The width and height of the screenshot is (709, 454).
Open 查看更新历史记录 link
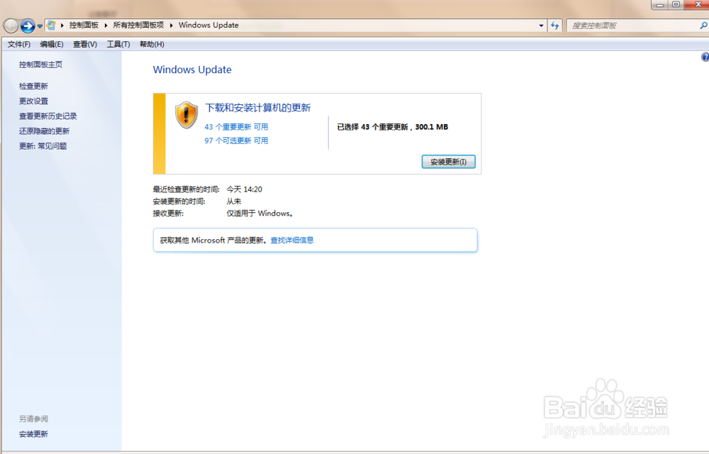[48, 116]
